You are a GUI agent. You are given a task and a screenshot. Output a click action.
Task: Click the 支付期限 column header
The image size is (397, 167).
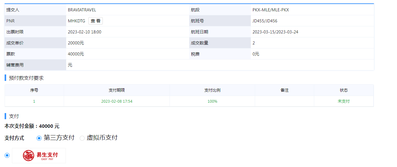[x=117, y=90]
